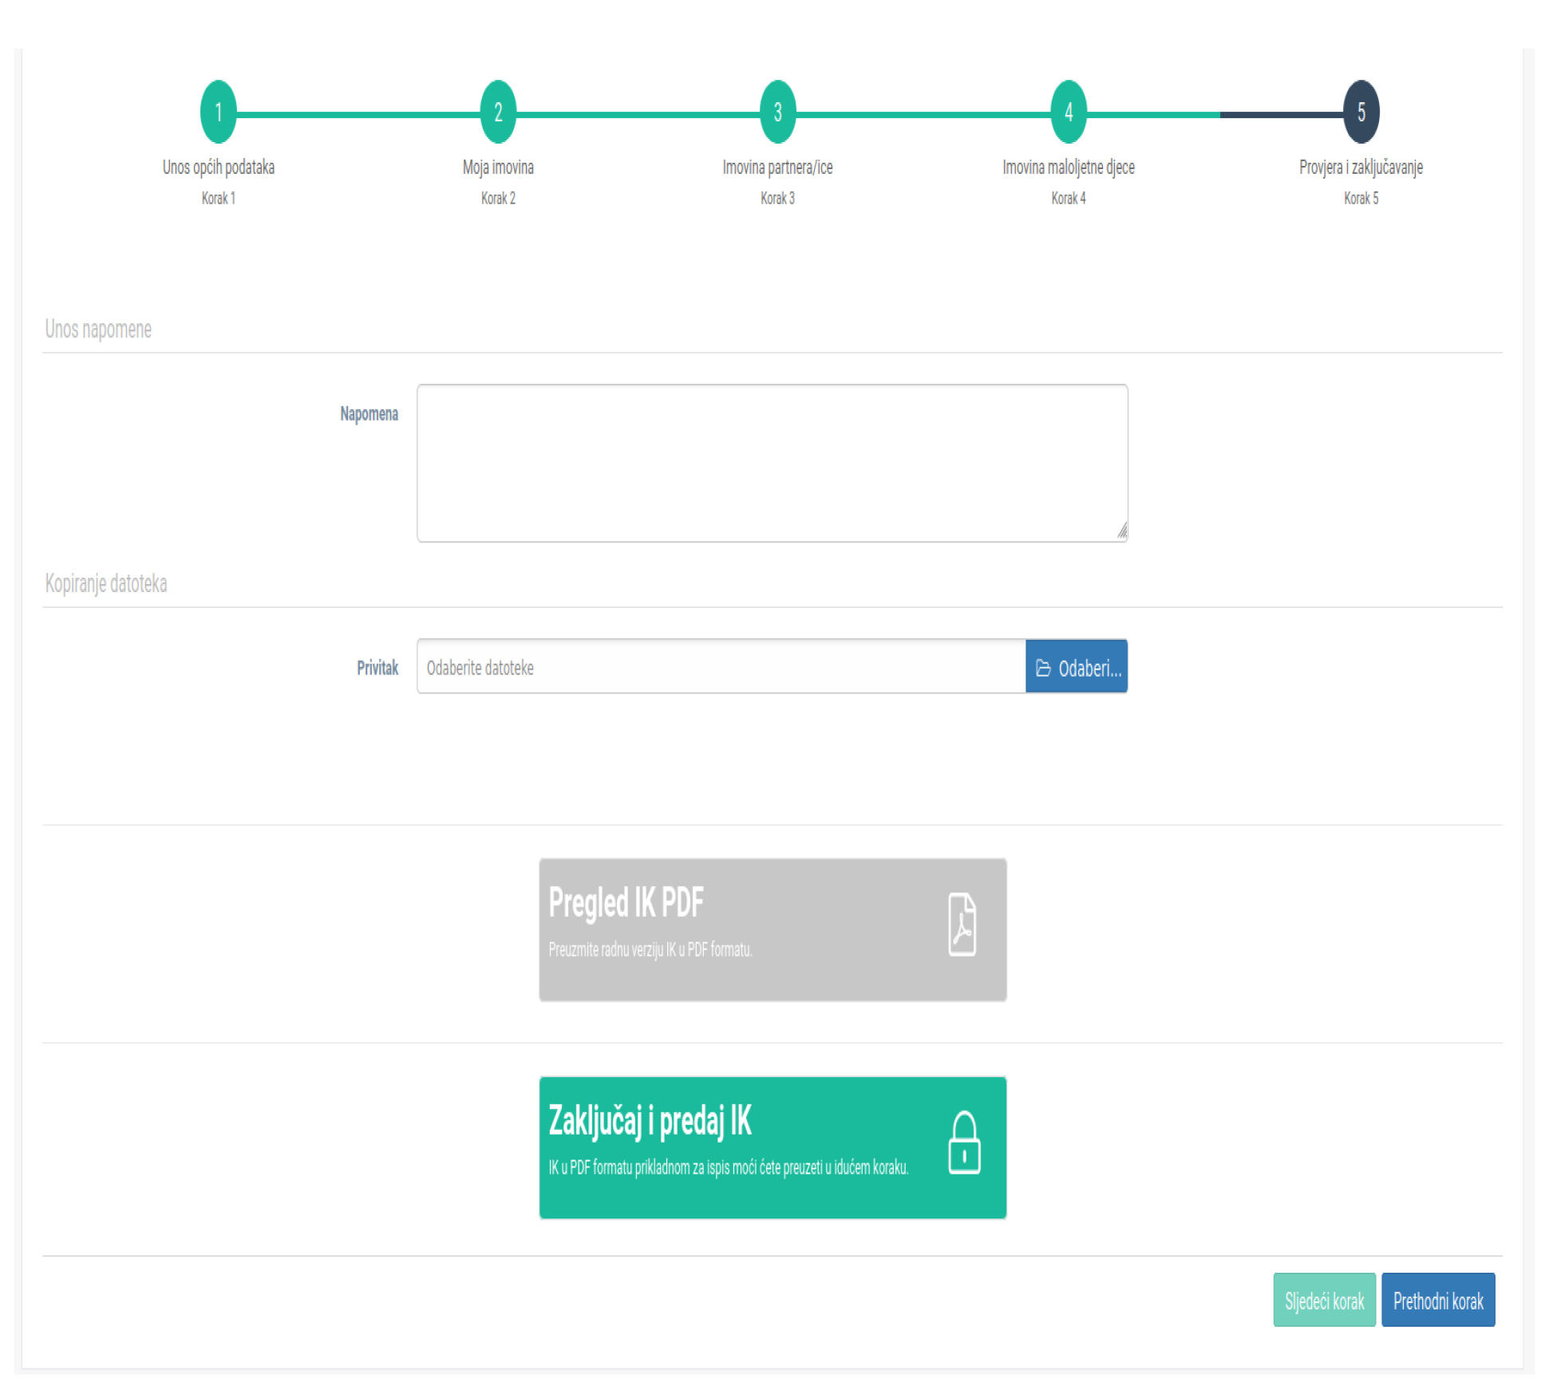
Task: Click Zaključaj i predaj IK title
Action: coord(650,1121)
